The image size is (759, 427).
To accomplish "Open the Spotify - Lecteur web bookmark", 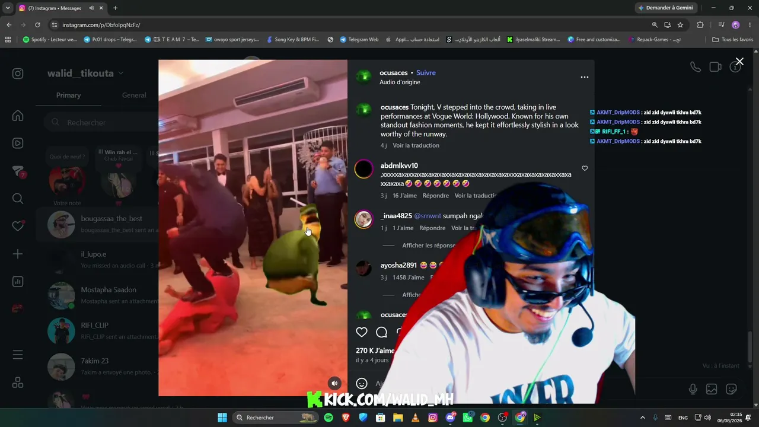I will tap(50, 40).
